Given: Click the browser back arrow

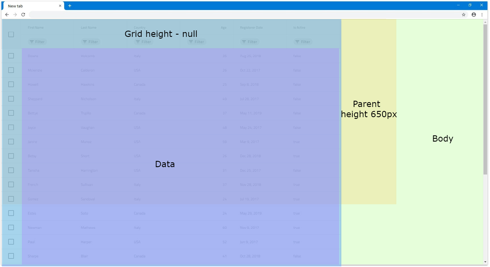Looking at the screenshot, I should click(x=7, y=15).
